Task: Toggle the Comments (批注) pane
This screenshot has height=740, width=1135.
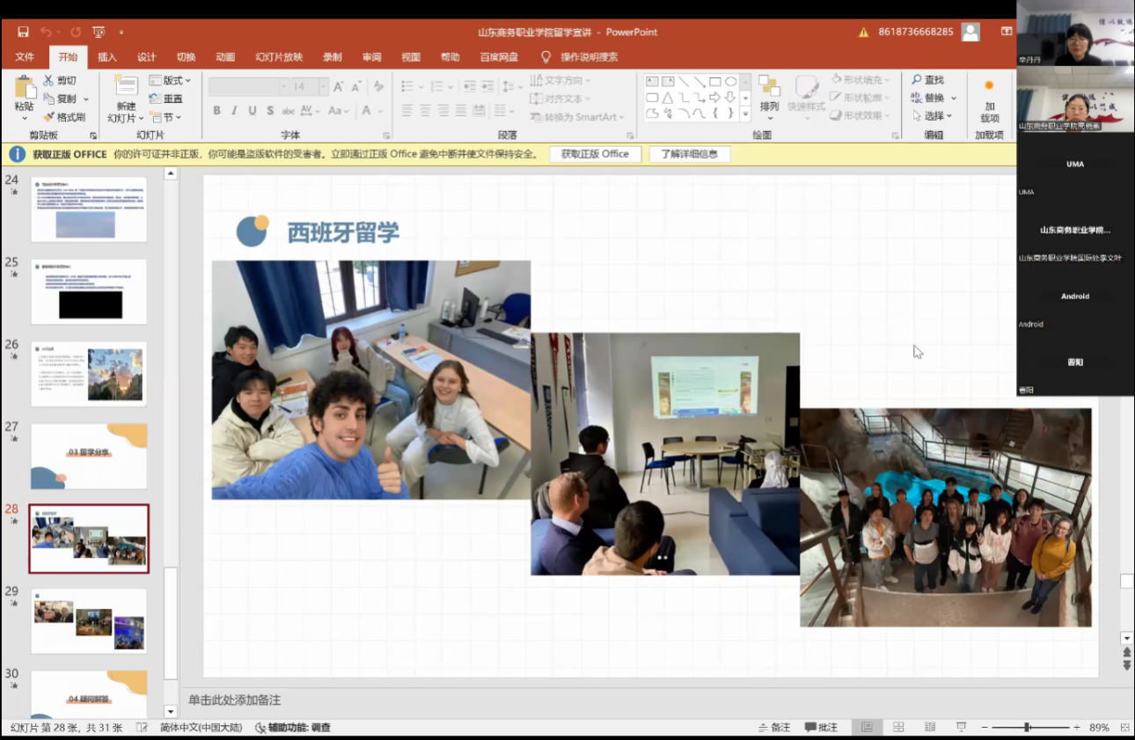Action: [820, 728]
